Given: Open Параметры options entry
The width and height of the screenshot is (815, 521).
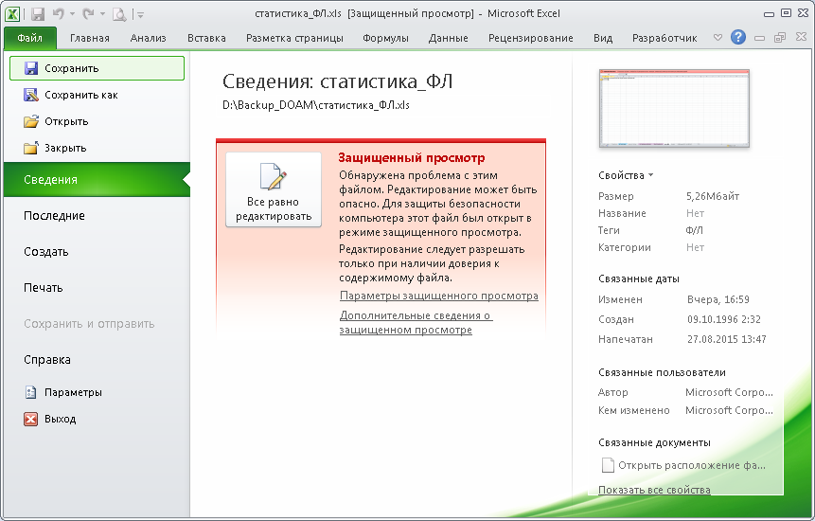Looking at the screenshot, I should tap(97, 392).
